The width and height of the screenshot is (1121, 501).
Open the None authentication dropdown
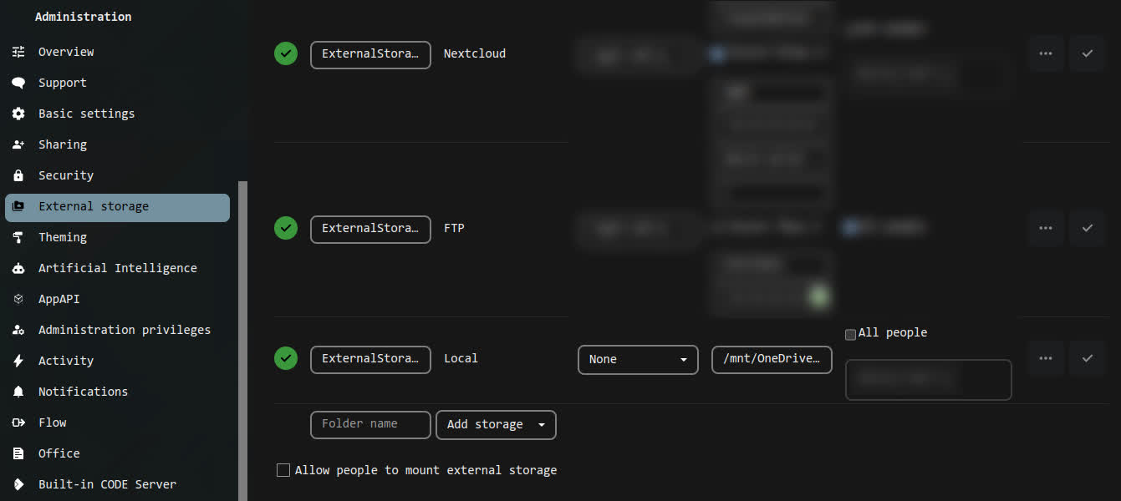[638, 360]
